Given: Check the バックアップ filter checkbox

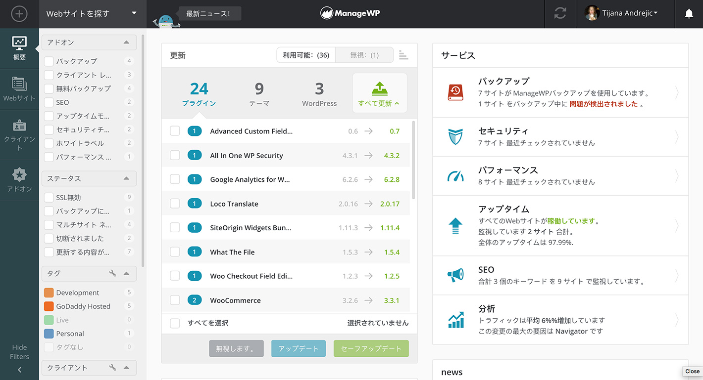Looking at the screenshot, I should coord(49,61).
